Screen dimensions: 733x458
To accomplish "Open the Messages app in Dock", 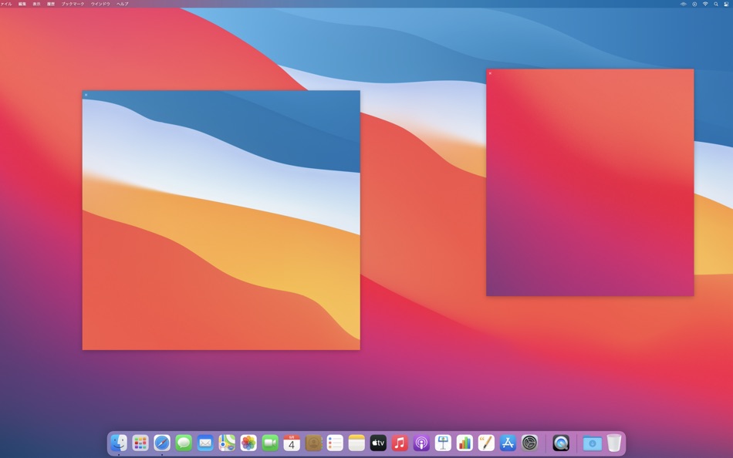I will click(184, 443).
